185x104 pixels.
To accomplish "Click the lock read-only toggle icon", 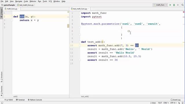I will click(x=179, y=103).
